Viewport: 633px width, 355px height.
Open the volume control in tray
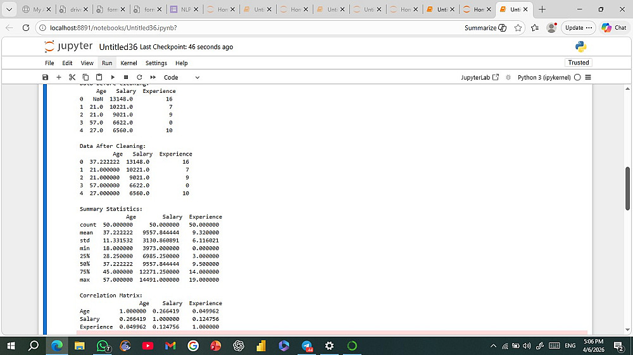click(x=527, y=346)
